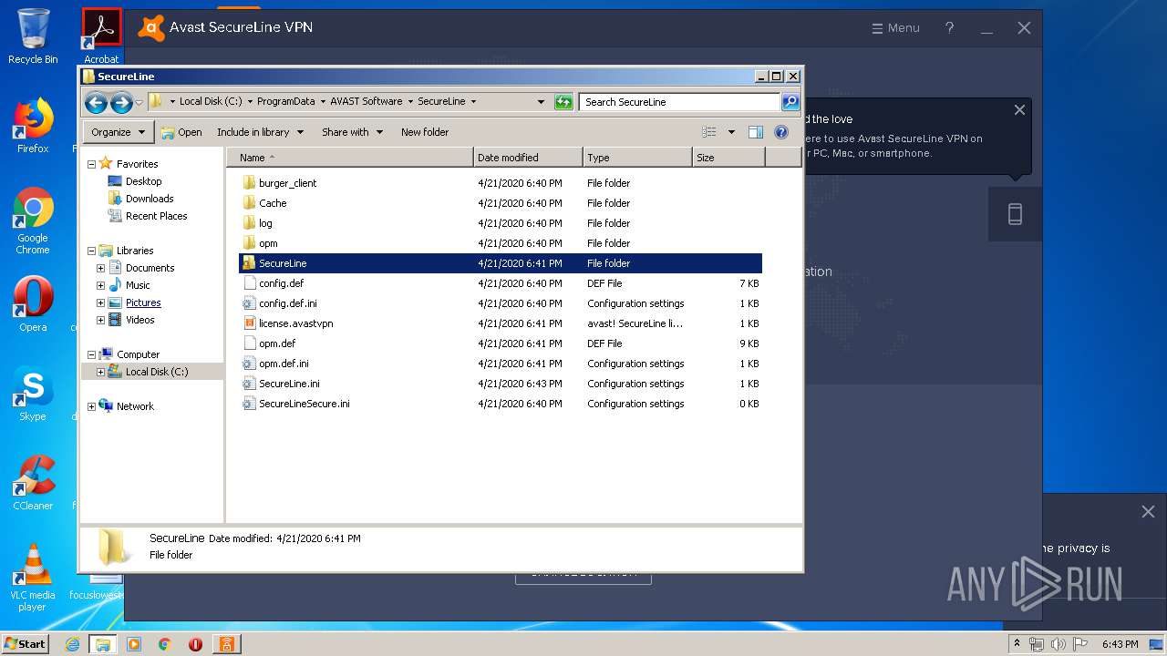The height and width of the screenshot is (656, 1167).
Task: Click the Chrome icon in taskbar
Action: coord(164,644)
